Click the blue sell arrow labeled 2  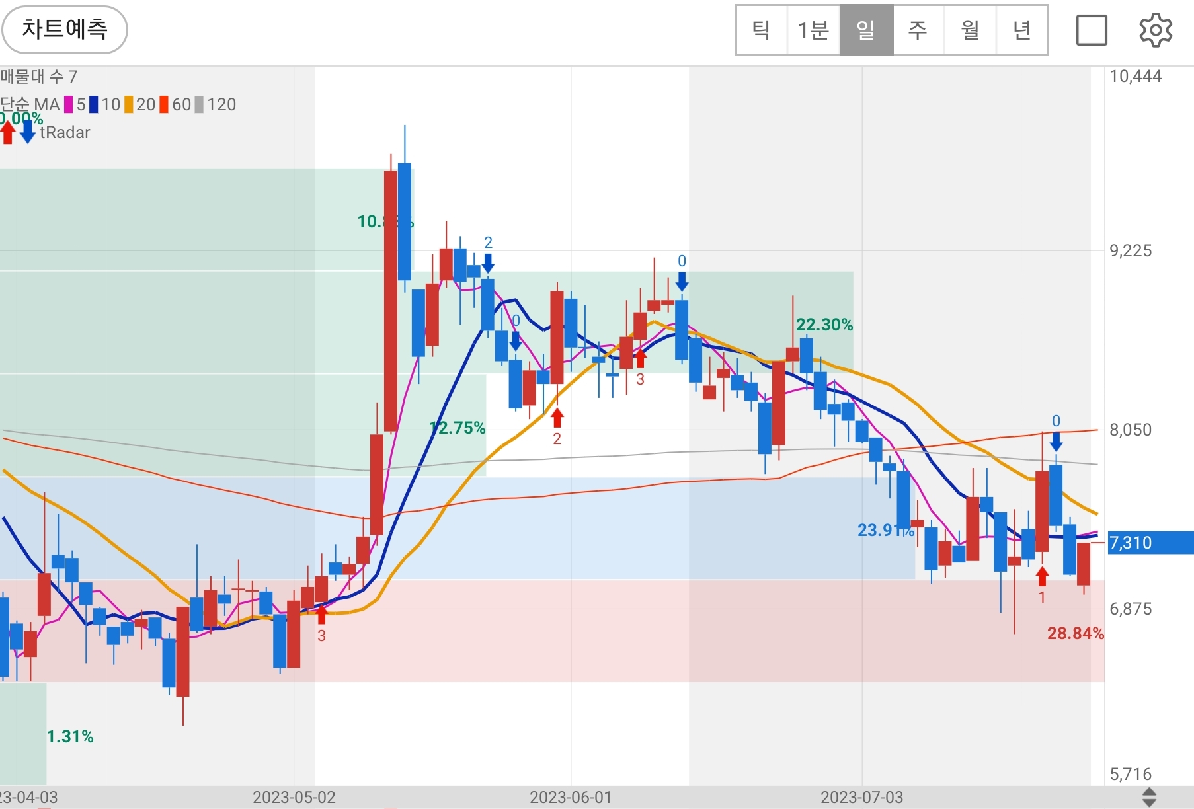tap(488, 263)
